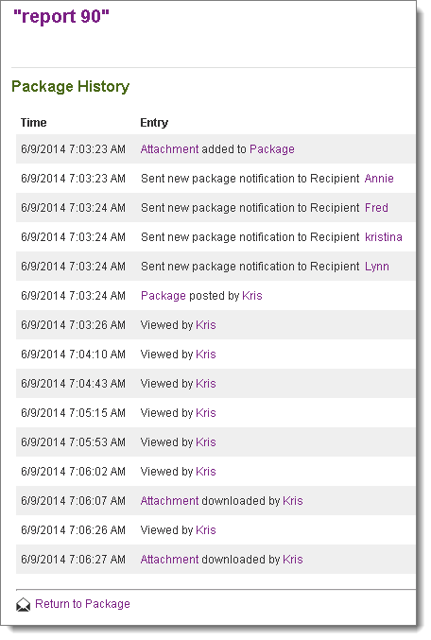Select Kris link in the 7:04:43 AM viewed entry
431x640 pixels.
pyautogui.click(x=206, y=384)
